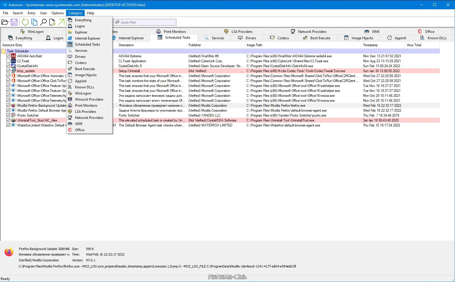Switch to the LSA Providers tab

click(238, 32)
